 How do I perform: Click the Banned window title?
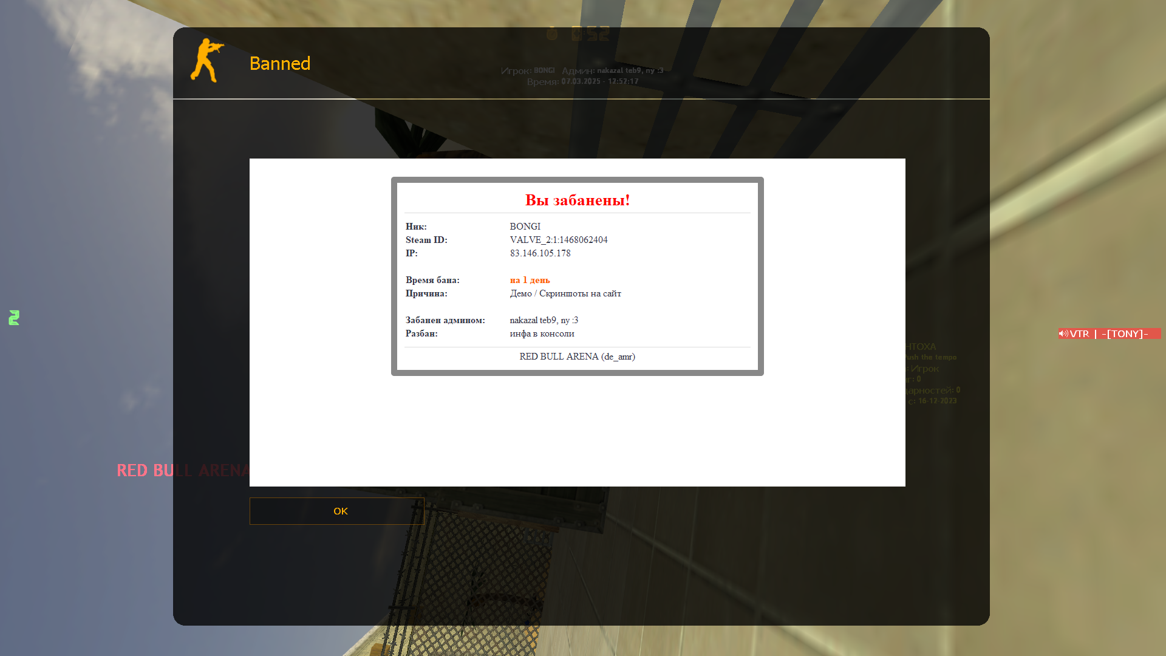[280, 63]
